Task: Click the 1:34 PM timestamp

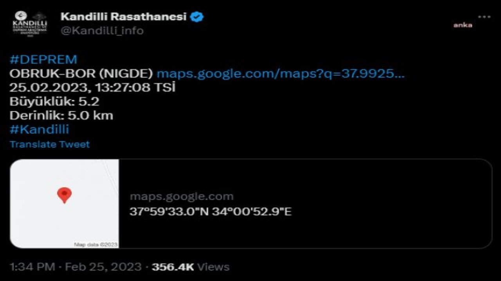Action: coord(32,267)
